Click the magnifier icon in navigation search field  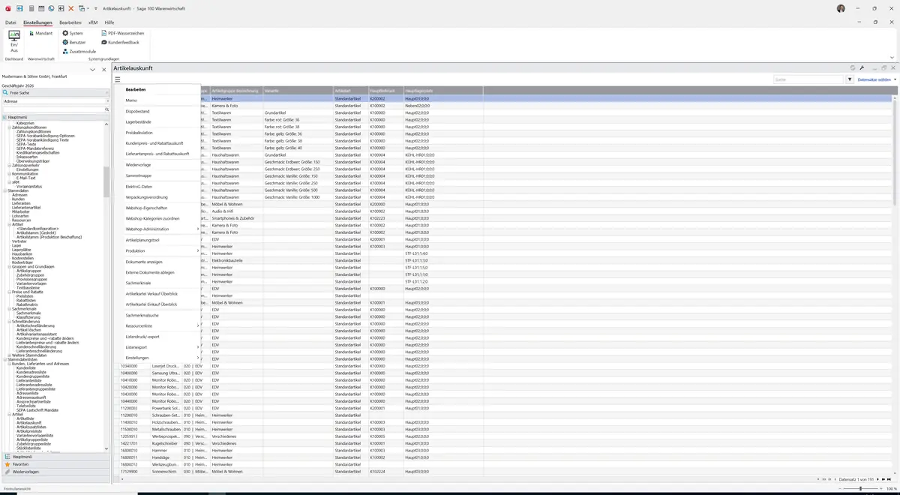coord(106,109)
